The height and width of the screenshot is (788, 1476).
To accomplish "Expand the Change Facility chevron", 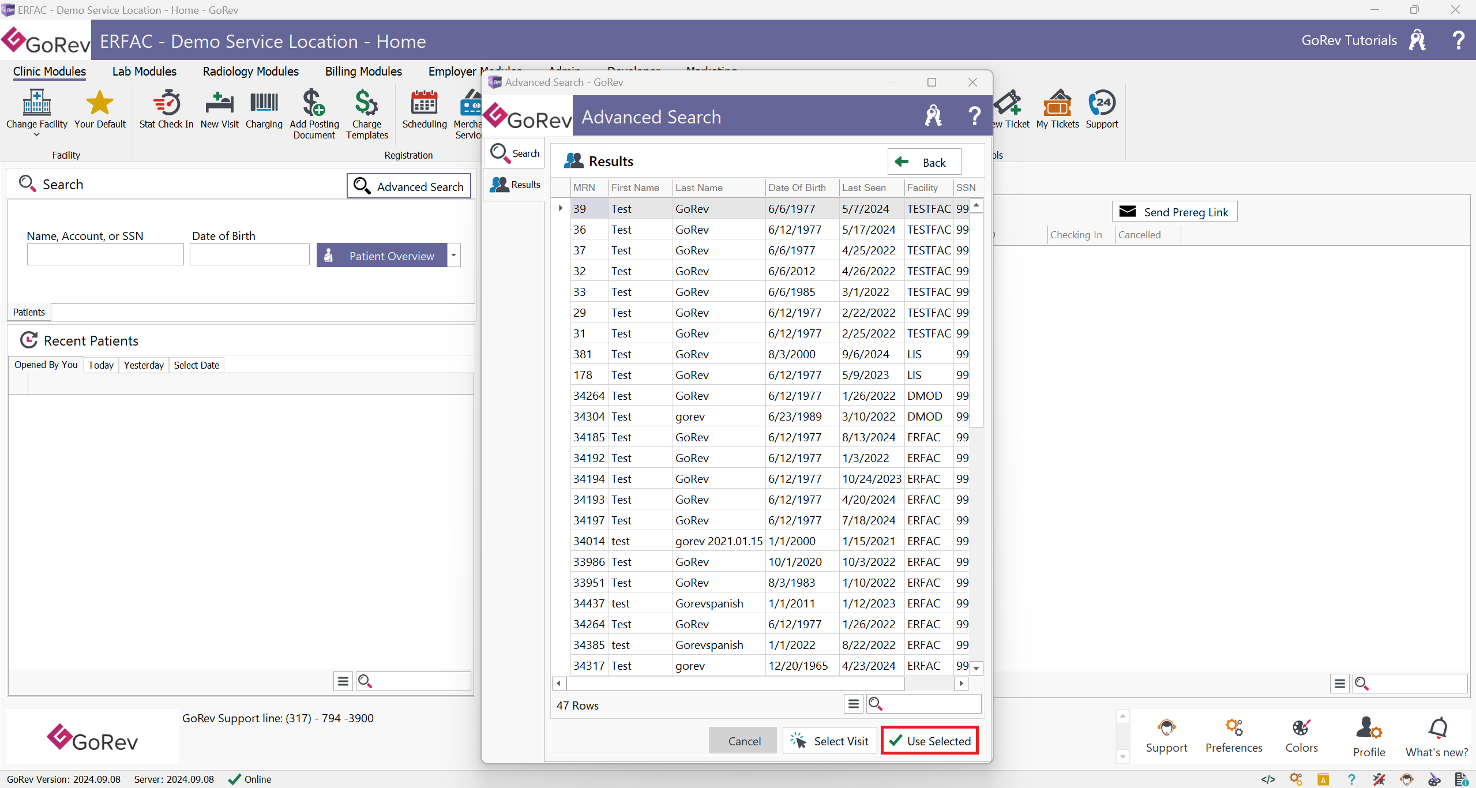I will (x=36, y=135).
